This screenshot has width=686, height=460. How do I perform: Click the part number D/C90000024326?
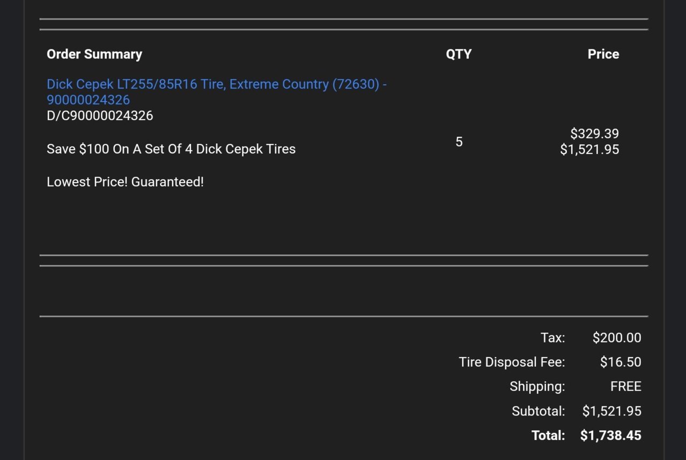pos(100,115)
